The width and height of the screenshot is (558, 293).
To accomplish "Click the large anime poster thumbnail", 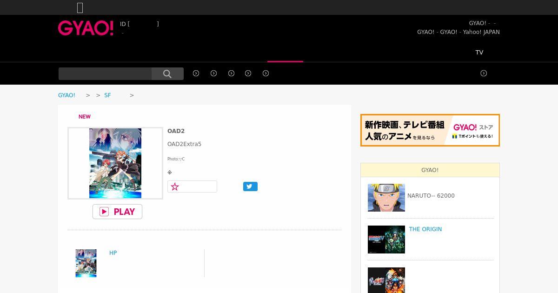I will tap(115, 163).
